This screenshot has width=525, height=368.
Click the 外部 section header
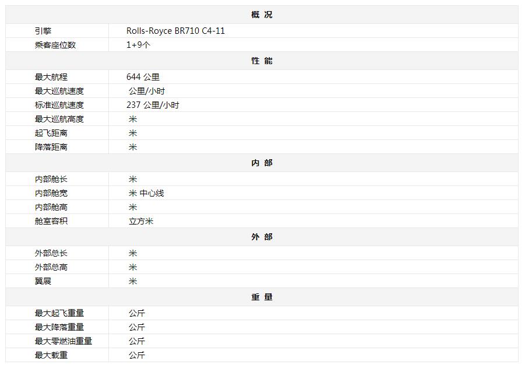[x=262, y=237]
